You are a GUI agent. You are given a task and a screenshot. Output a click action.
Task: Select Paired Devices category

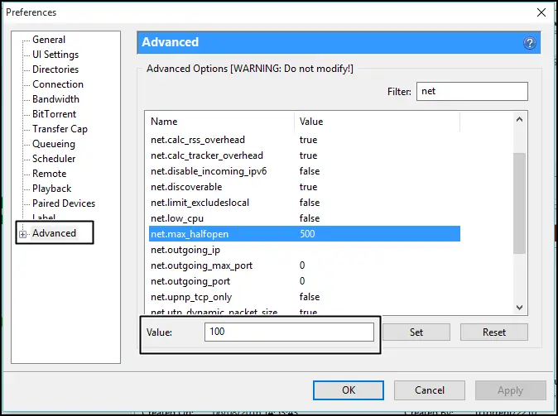tap(64, 203)
